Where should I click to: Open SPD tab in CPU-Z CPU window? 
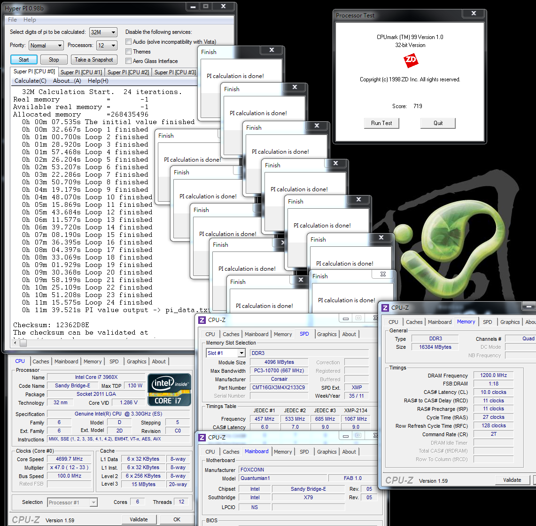[114, 361]
